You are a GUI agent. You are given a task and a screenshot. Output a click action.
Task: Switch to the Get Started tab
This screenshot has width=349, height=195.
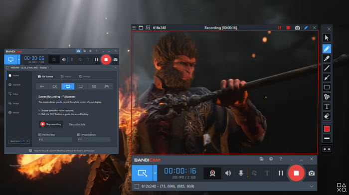coord(45,76)
